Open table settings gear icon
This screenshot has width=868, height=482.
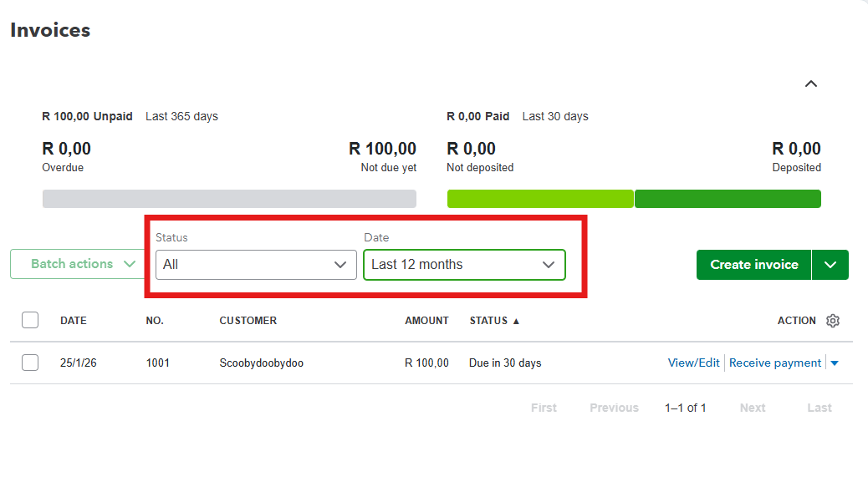pyautogui.click(x=832, y=321)
